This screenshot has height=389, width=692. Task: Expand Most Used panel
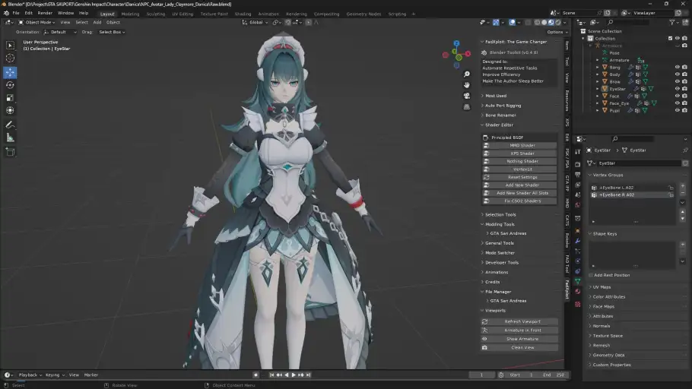point(496,96)
